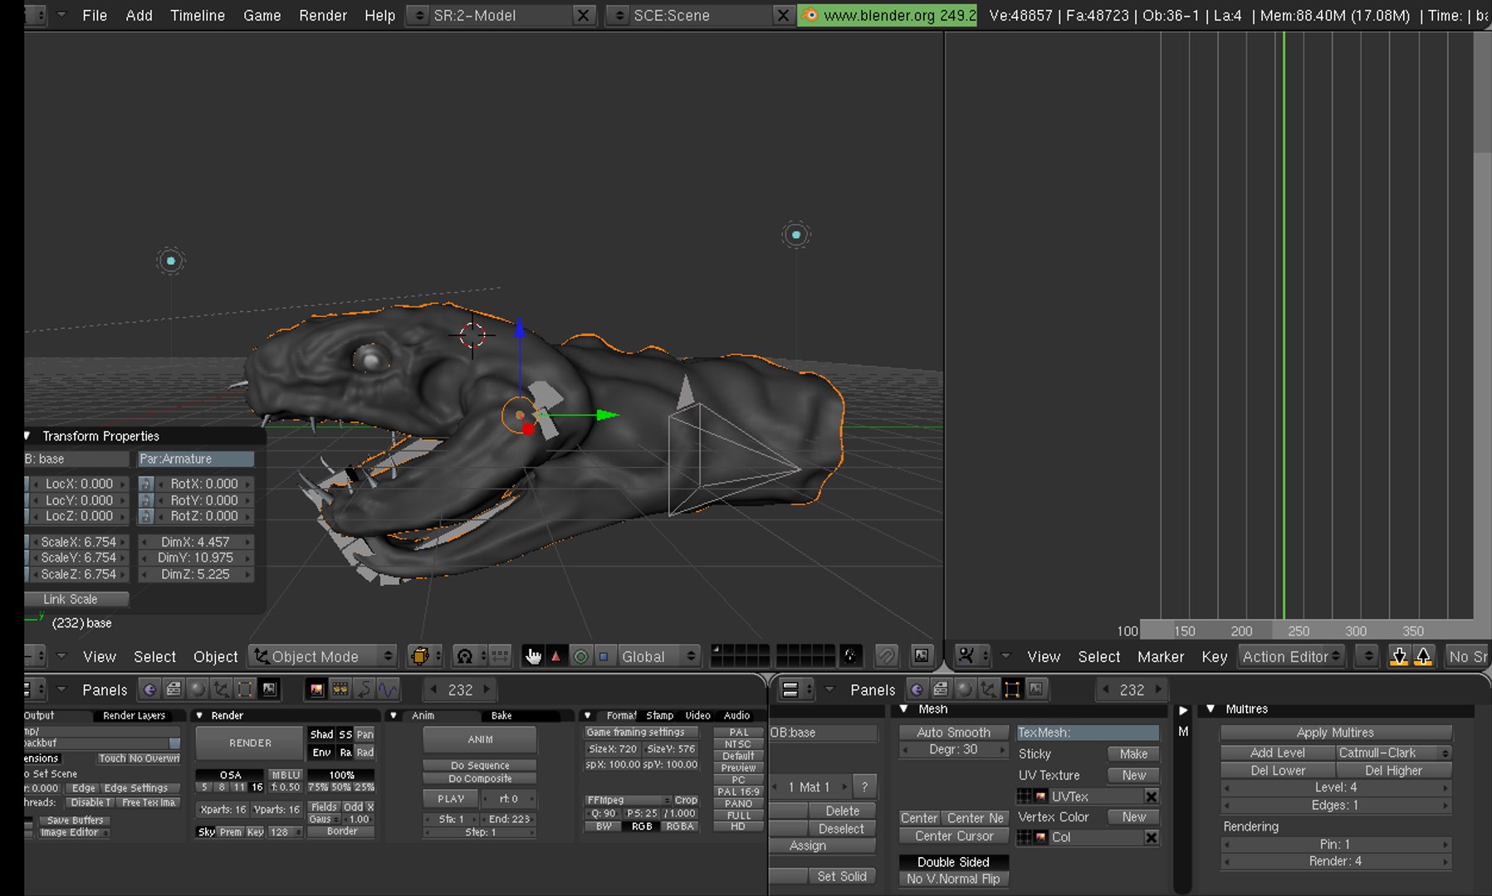Viewport: 1492px width, 896px height.
Task: Select the Sequencer buttons sub-context icon
Action: tap(340, 689)
